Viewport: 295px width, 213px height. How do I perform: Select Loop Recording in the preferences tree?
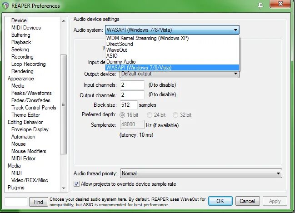[x=28, y=64]
